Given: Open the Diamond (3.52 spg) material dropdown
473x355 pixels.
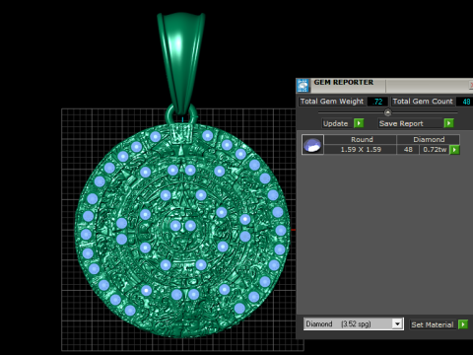Looking at the screenshot, I should coord(354,324).
